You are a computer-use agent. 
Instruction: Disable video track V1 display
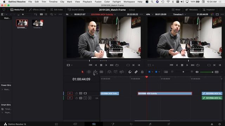[85, 93]
